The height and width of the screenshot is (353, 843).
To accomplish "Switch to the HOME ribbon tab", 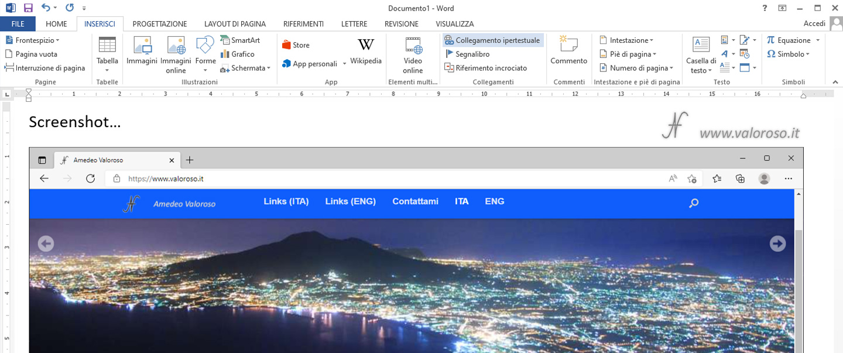I will 56,23.
